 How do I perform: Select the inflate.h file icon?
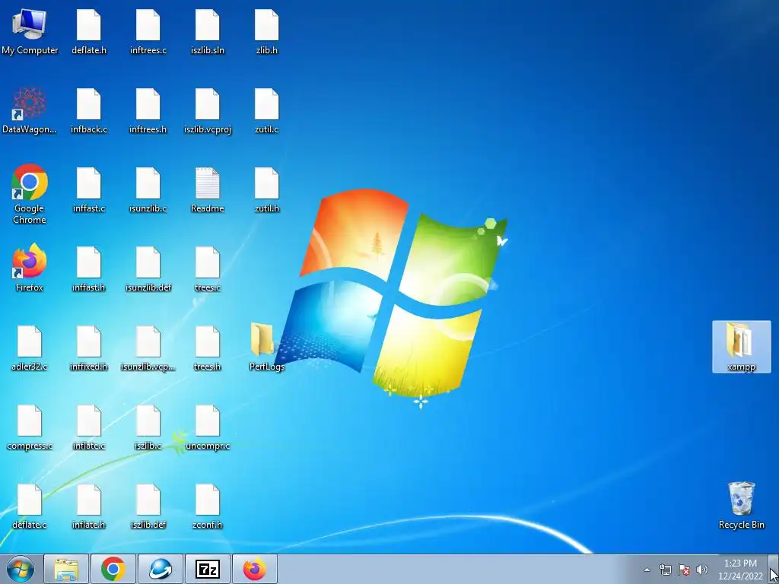click(89, 506)
